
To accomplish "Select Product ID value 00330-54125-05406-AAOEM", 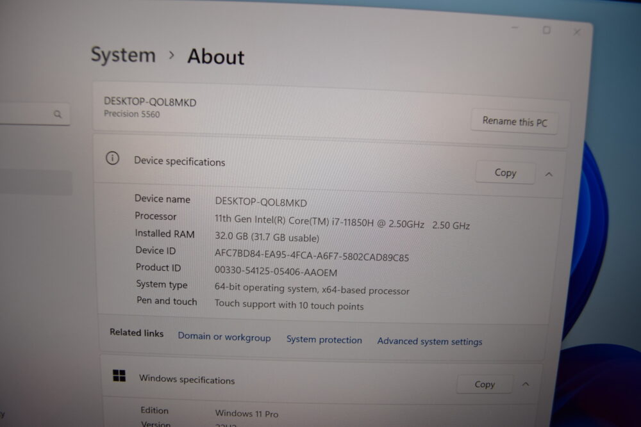I will (x=276, y=271).
